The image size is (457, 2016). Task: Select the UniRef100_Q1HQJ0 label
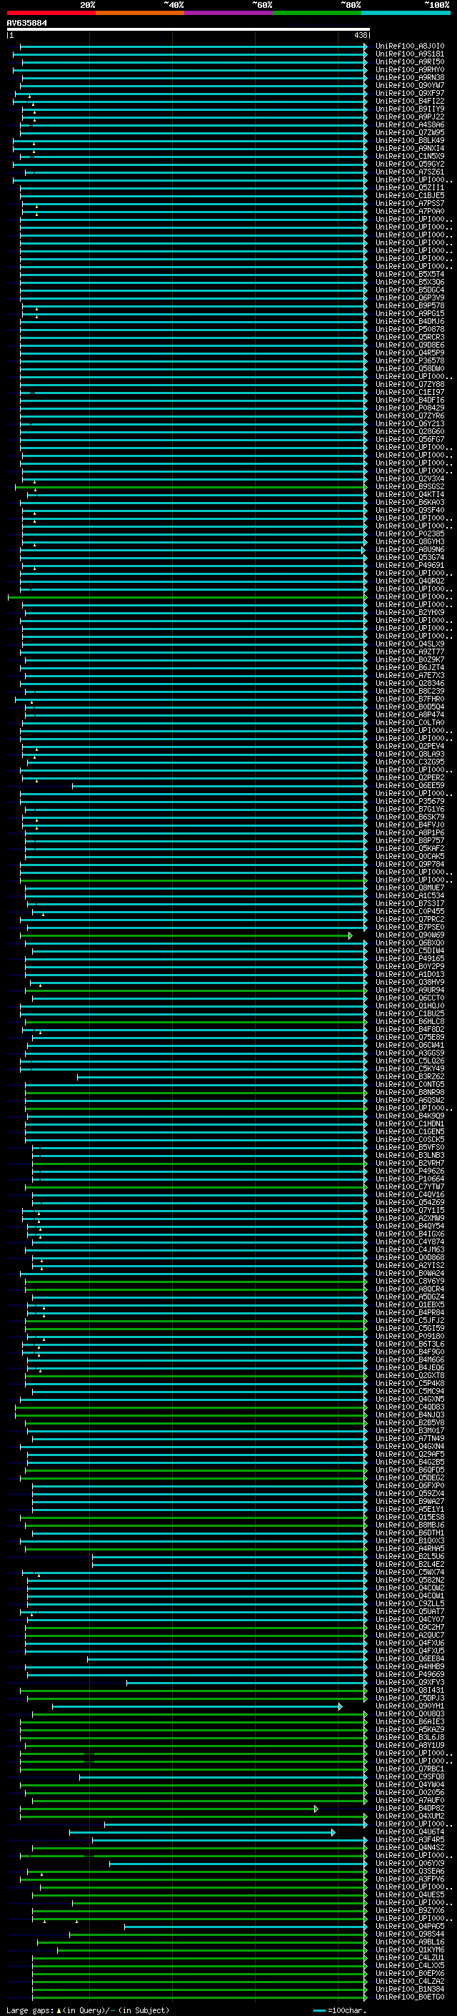[x=410, y=1005]
